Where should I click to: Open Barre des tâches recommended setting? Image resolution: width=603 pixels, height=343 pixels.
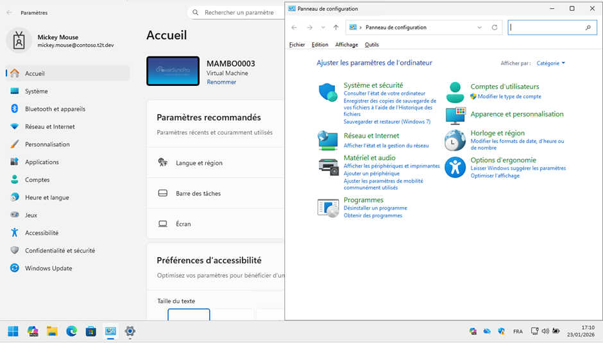[x=216, y=193]
